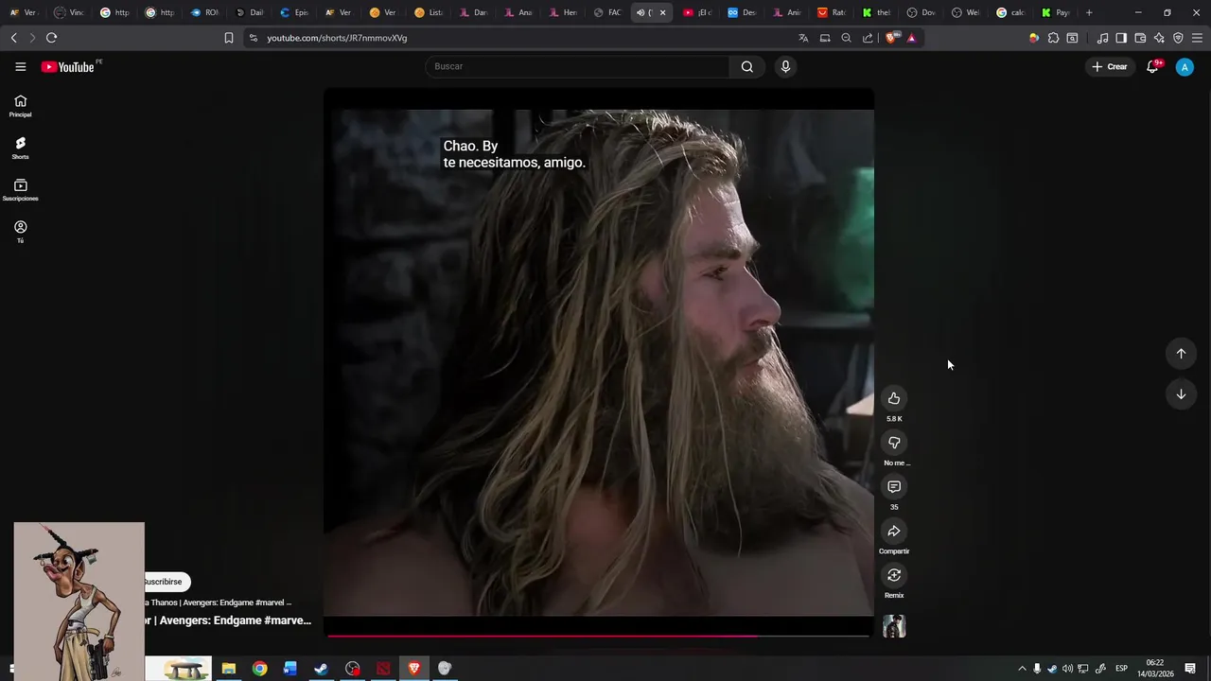Click the share page icon in address bar
The width and height of the screenshot is (1211, 681).
click(868, 38)
